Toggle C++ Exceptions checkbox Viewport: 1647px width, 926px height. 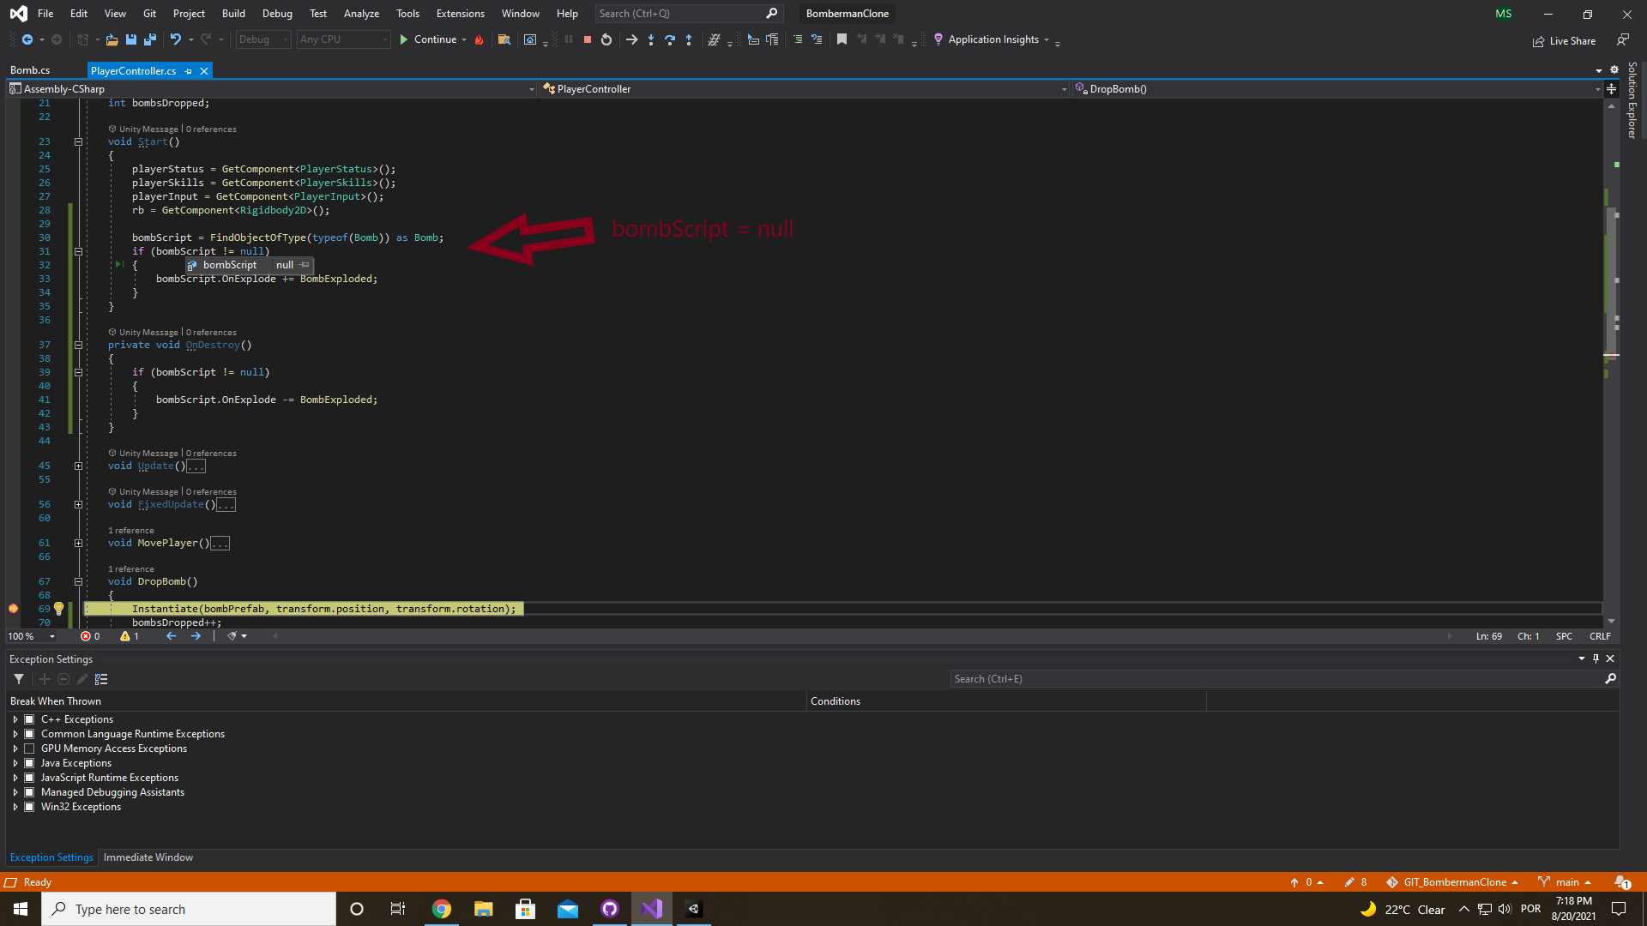pos(29,719)
